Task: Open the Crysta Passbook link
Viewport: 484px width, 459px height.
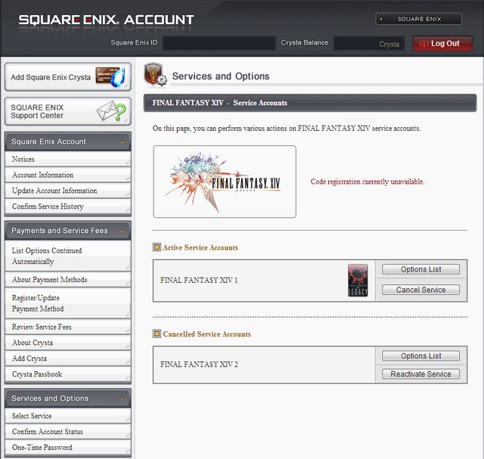Action: coord(37,374)
